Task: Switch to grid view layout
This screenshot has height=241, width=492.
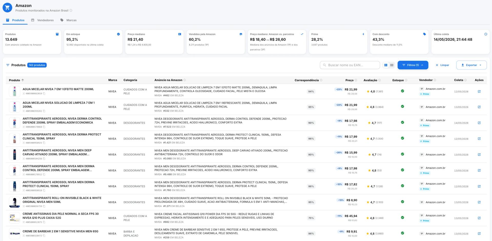Action: click(x=392, y=65)
